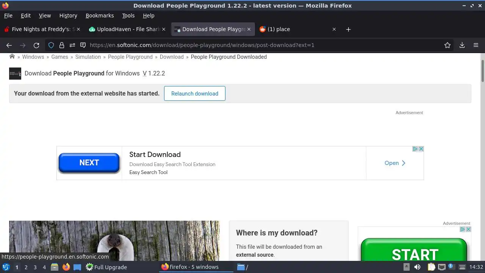Screen dimensions: 485x273
Task: Close the Five Nights at Freddy's tab
Action: pyautogui.click(x=78, y=29)
